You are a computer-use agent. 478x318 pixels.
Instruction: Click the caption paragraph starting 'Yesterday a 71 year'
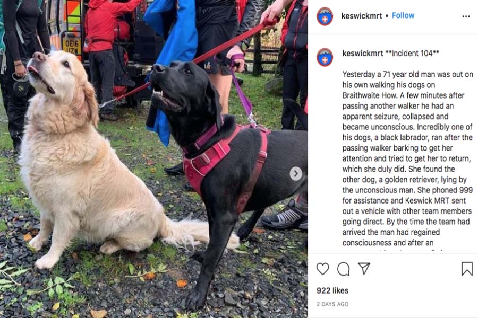pos(407,158)
